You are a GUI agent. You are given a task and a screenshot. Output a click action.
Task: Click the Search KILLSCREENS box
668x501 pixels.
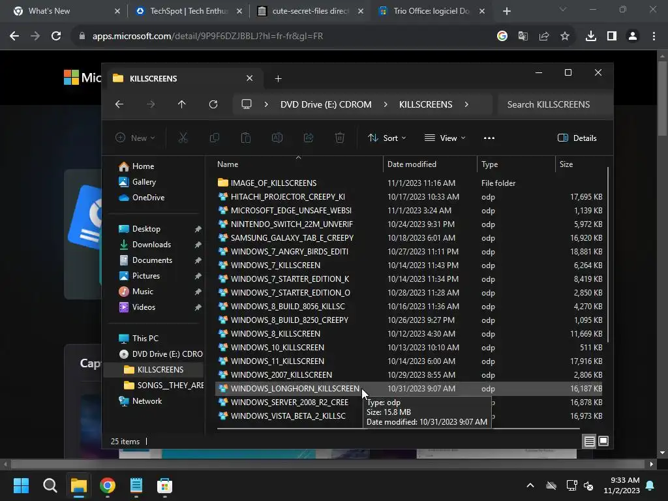(554, 104)
